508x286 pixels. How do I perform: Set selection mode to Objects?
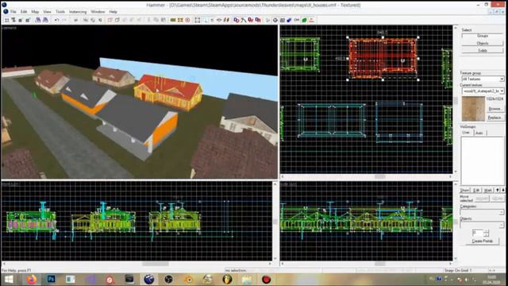482,43
